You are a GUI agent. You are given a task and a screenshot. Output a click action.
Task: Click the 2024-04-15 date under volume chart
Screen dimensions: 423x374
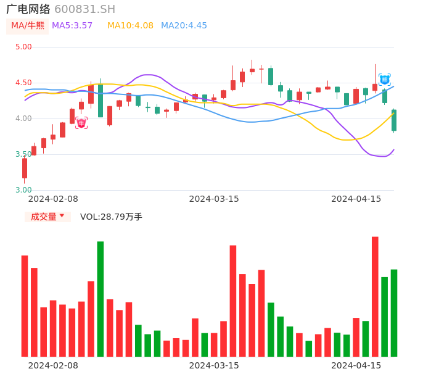tap(356, 365)
